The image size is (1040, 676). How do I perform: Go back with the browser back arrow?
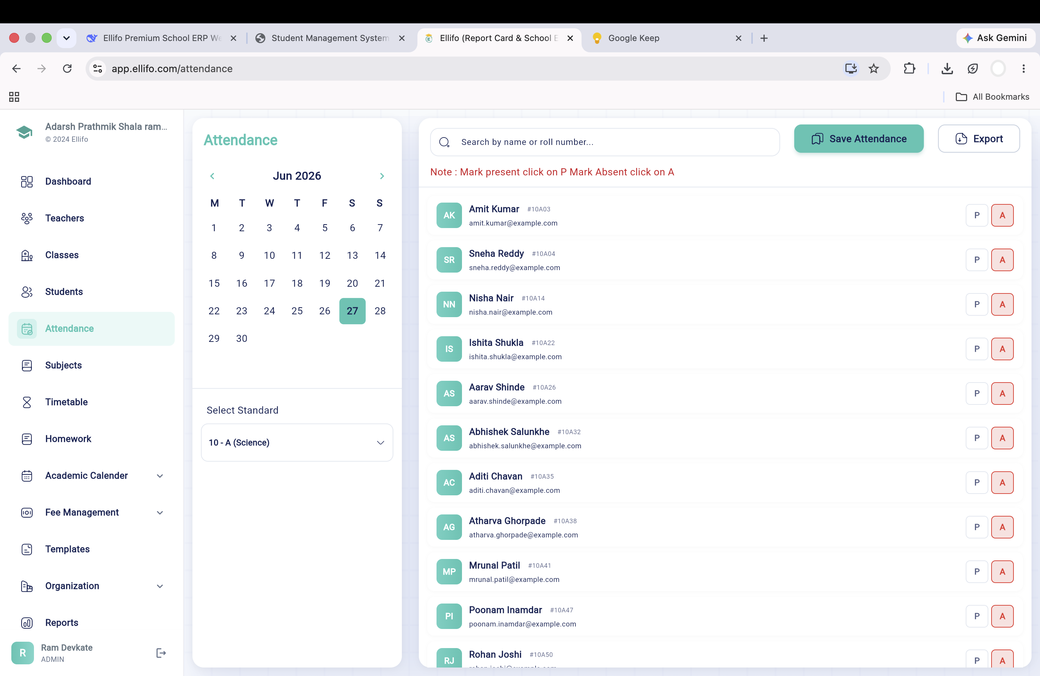[16, 69]
